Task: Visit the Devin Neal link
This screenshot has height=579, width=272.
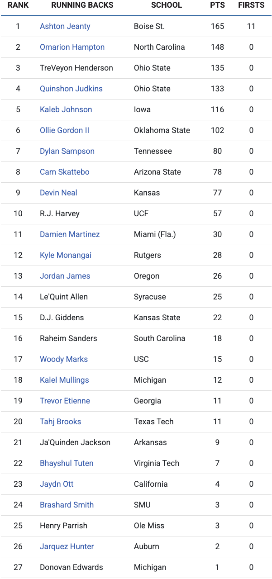Action: [x=58, y=193]
